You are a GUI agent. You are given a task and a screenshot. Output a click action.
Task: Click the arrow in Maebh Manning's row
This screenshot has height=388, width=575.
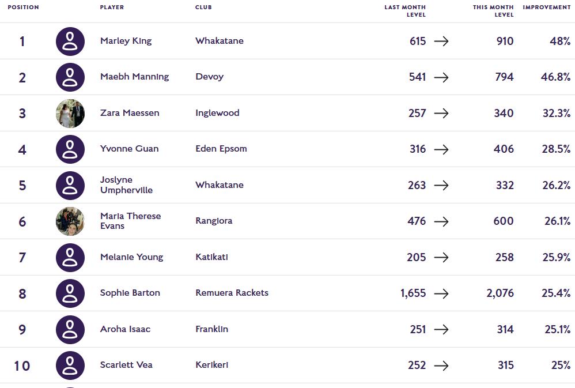click(441, 77)
